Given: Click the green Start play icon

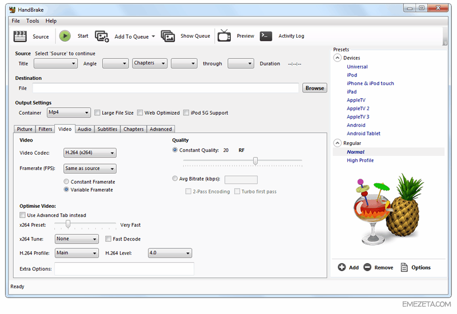Looking at the screenshot, I should pyautogui.click(x=65, y=36).
